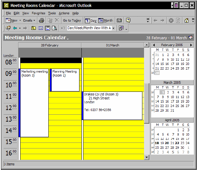Switch to Month view

[x=106, y=21]
